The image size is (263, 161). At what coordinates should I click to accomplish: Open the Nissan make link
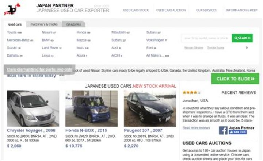point(49,32)
